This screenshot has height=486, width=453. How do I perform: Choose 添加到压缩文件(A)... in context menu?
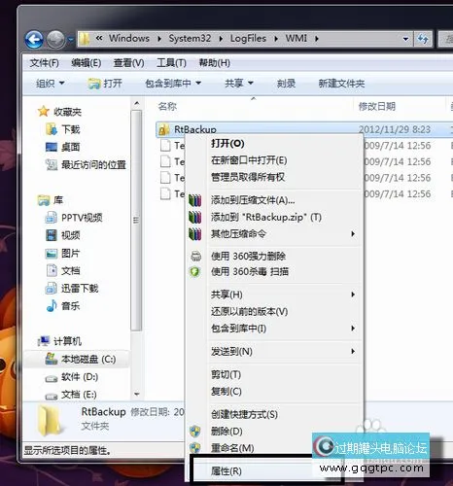click(x=253, y=200)
